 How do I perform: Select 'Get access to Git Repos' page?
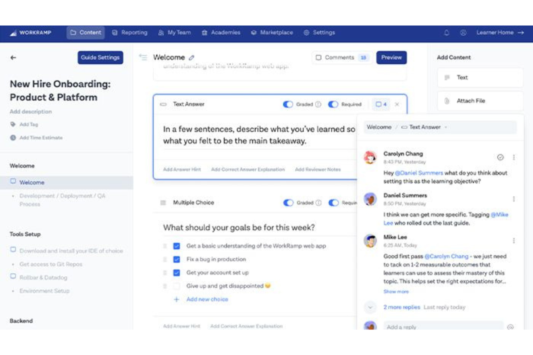pyautogui.click(x=51, y=264)
